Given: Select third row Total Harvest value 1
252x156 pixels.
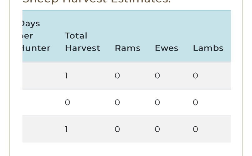Looking at the screenshot, I should pyautogui.click(x=66, y=129).
